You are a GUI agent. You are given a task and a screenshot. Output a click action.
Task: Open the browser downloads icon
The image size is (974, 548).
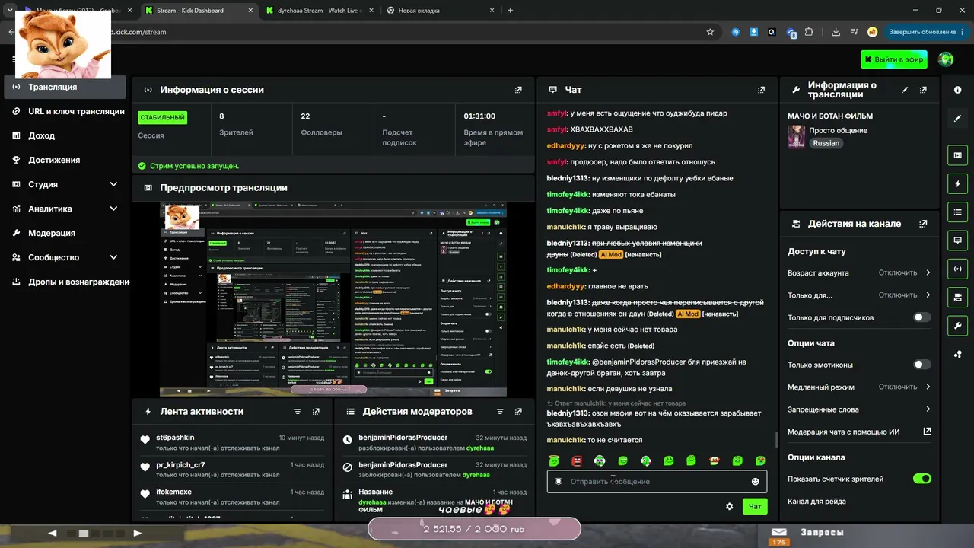pyautogui.click(x=836, y=32)
